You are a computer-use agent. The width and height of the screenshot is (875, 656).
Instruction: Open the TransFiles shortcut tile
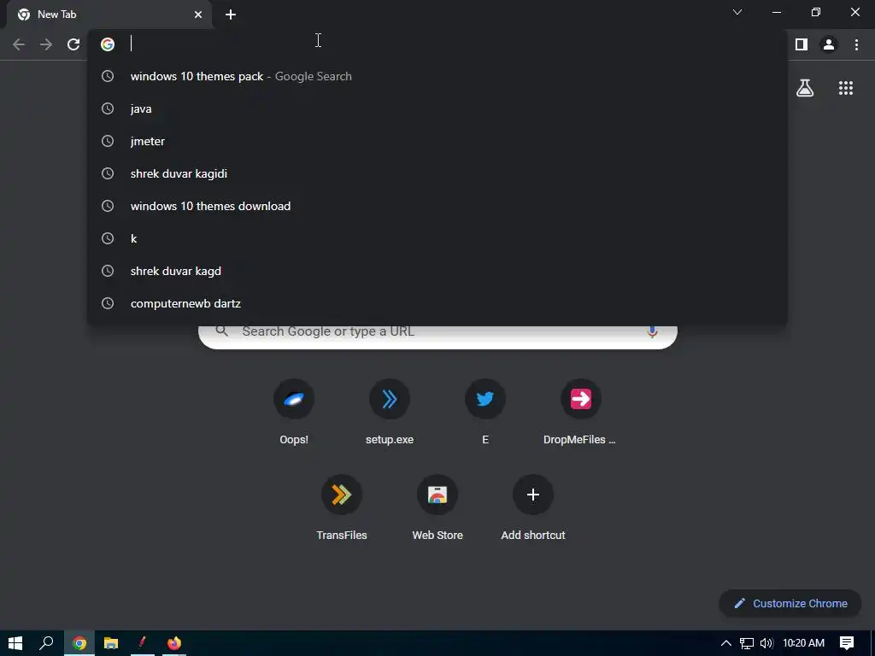(342, 507)
